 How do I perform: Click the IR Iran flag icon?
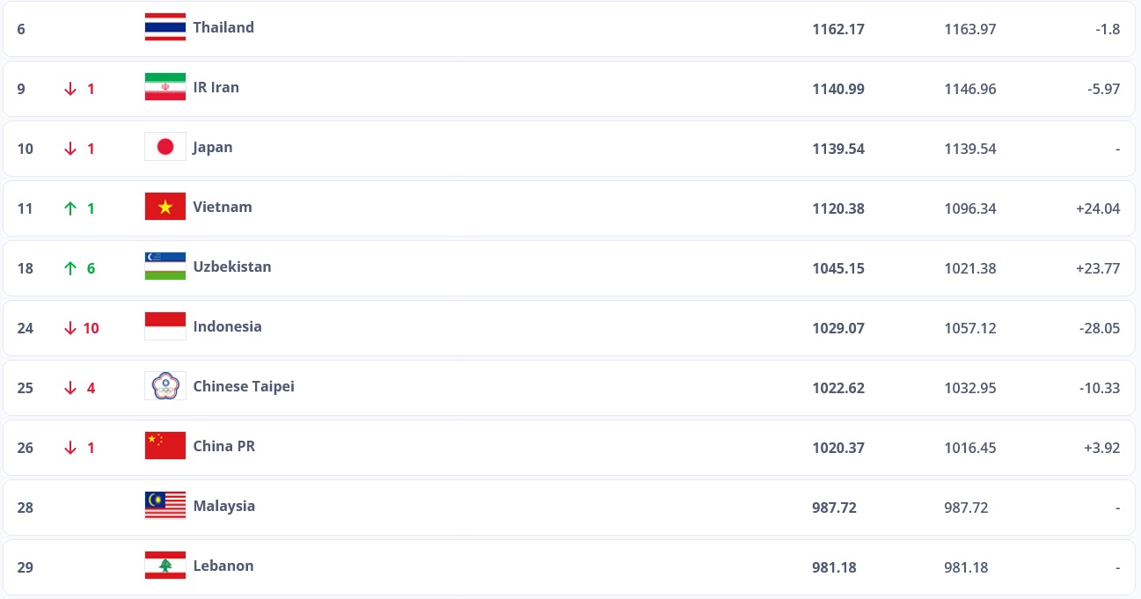pyautogui.click(x=165, y=87)
